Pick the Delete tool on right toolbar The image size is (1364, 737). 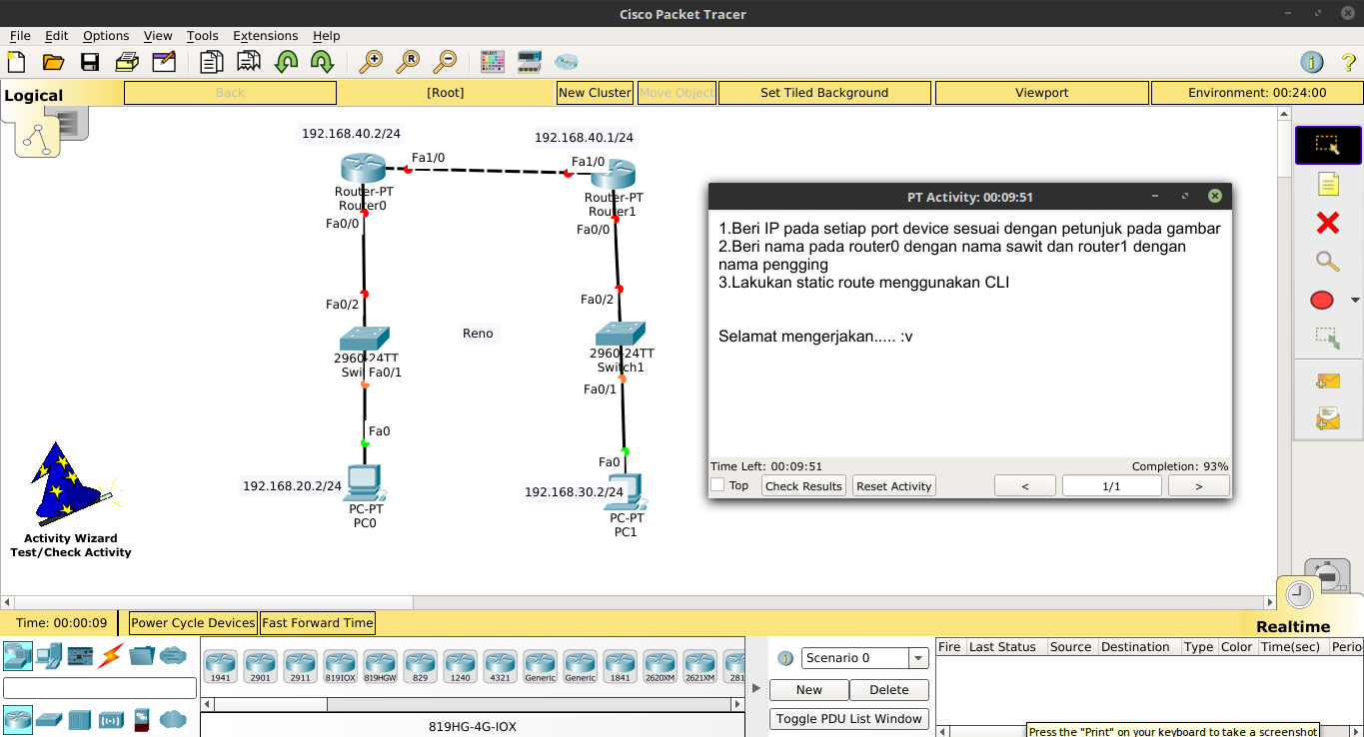coord(1327,223)
